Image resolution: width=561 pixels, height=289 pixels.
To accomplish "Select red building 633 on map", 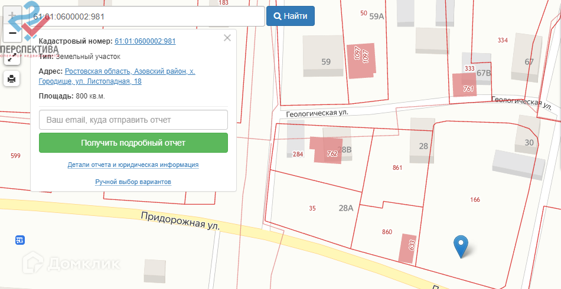I will click(x=408, y=249).
